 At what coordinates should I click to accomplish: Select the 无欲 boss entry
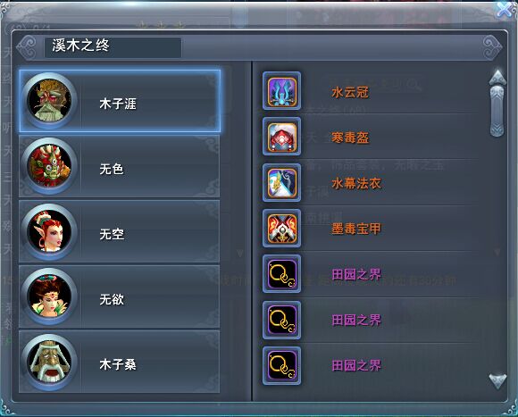pos(120,296)
